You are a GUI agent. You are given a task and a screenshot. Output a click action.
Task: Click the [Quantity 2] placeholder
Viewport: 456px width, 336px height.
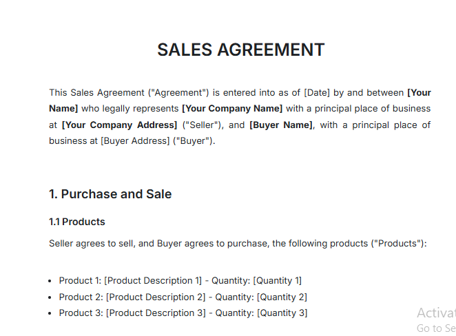[x=281, y=297]
